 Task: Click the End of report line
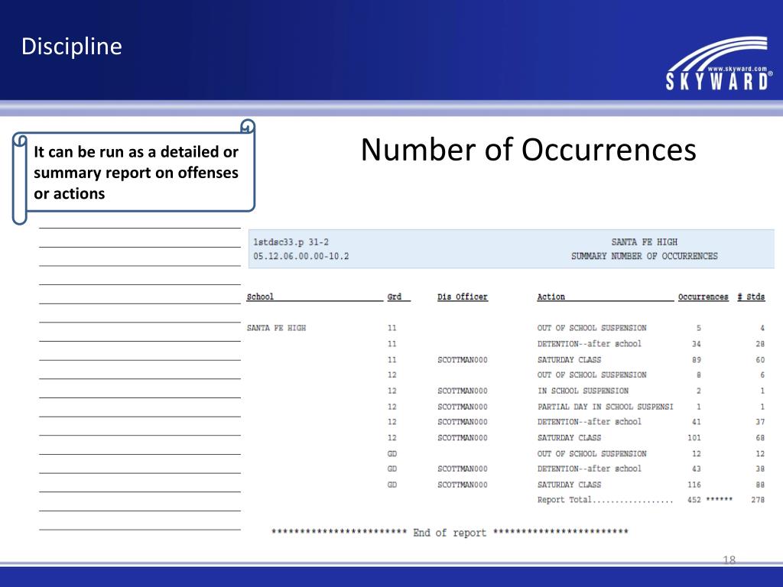click(x=450, y=533)
